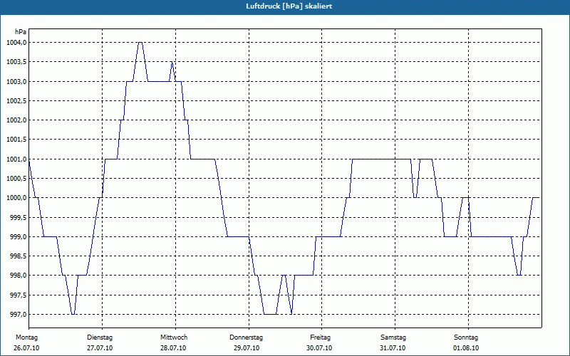This screenshot has width=570, height=356.
Task: Click the date 27.07.10
Action: pyautogui.click(x=100, y=348)
